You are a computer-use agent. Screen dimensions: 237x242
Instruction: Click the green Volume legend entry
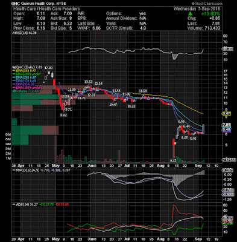tap(26, 91)
